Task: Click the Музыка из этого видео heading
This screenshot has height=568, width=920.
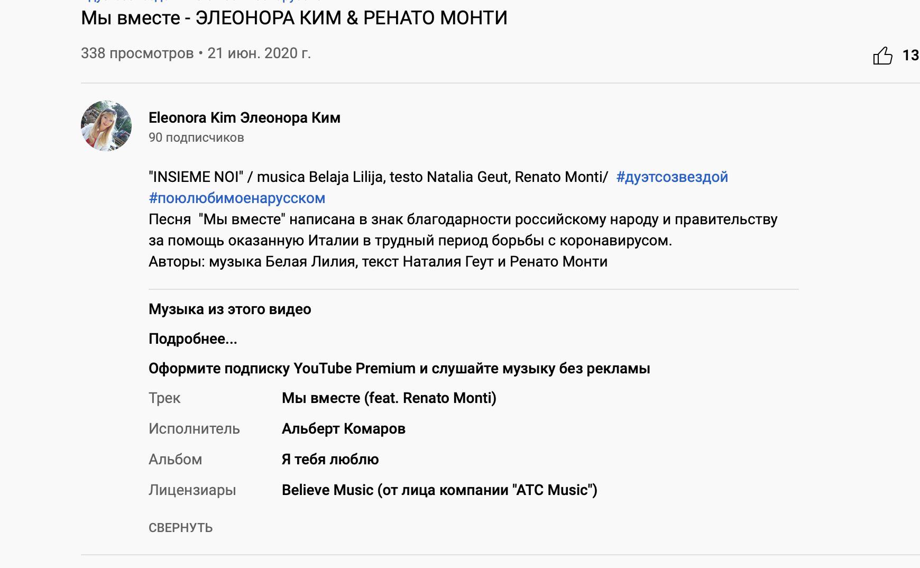Action: 229,309
